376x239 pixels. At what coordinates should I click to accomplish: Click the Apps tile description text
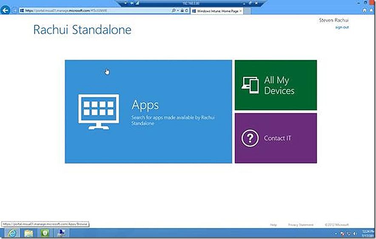[173, 120]
